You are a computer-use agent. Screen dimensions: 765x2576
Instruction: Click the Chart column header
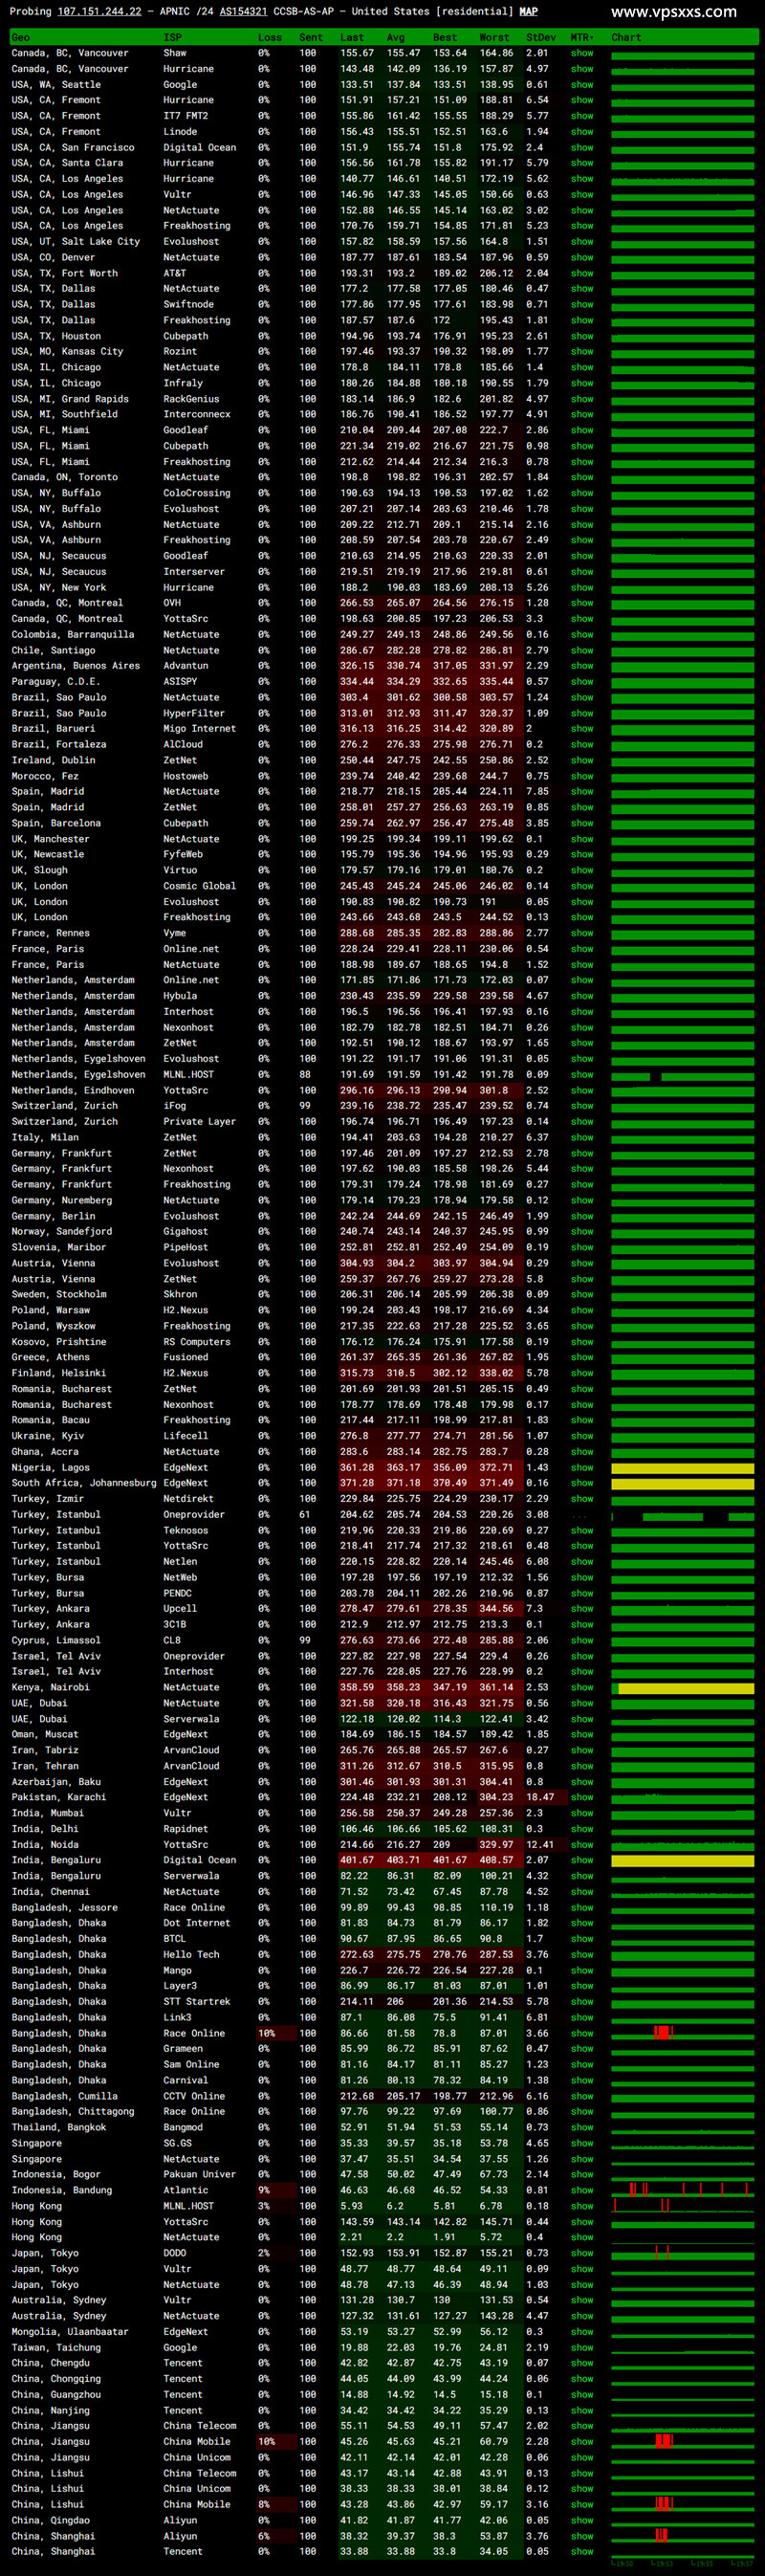(x=626, y=37)
